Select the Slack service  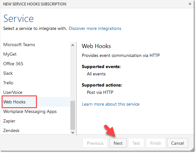8,73
